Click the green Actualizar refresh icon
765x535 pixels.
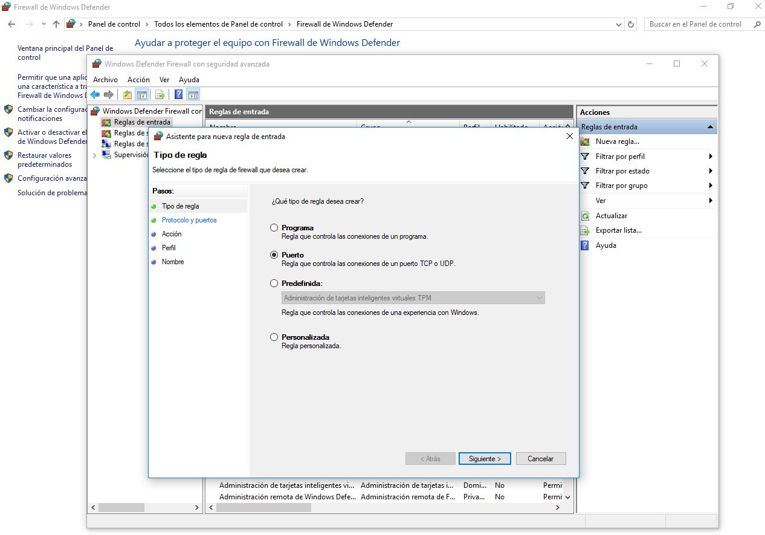pos(585,216)
